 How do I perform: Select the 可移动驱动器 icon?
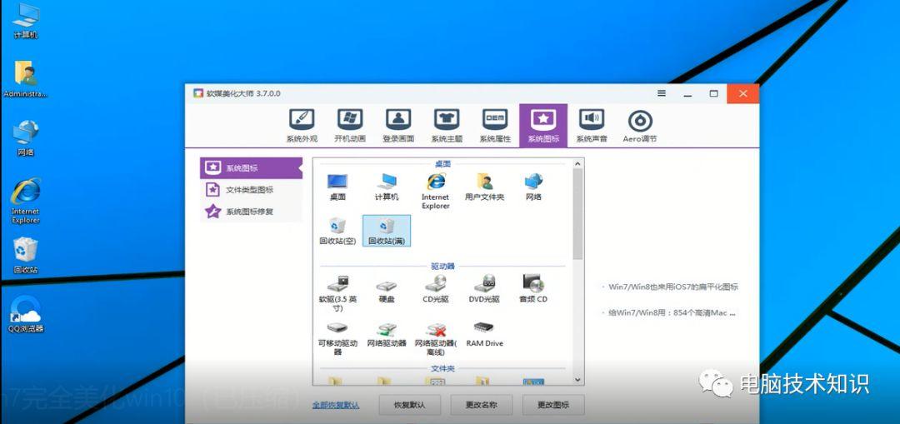337,338
